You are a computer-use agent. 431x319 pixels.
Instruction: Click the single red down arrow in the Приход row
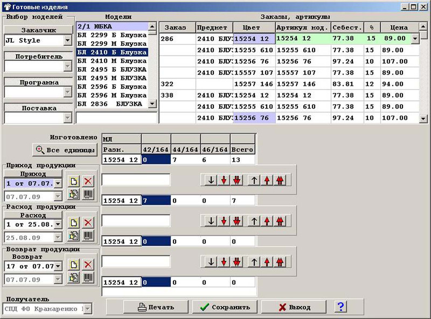point(224,180)
